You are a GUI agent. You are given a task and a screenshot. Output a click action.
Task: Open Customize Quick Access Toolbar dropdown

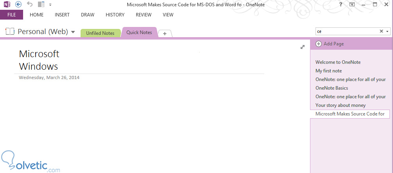coord(50,5)
